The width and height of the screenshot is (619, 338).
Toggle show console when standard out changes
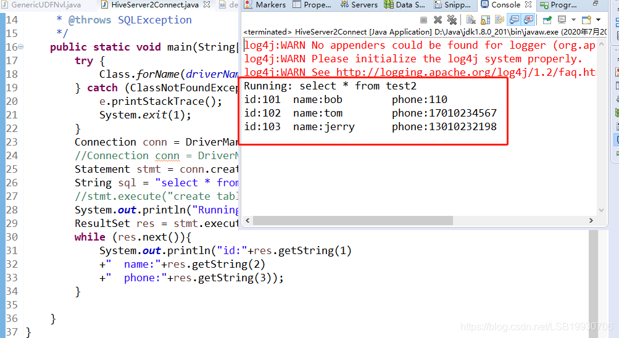pyautogui.click(x=514, y=19)
